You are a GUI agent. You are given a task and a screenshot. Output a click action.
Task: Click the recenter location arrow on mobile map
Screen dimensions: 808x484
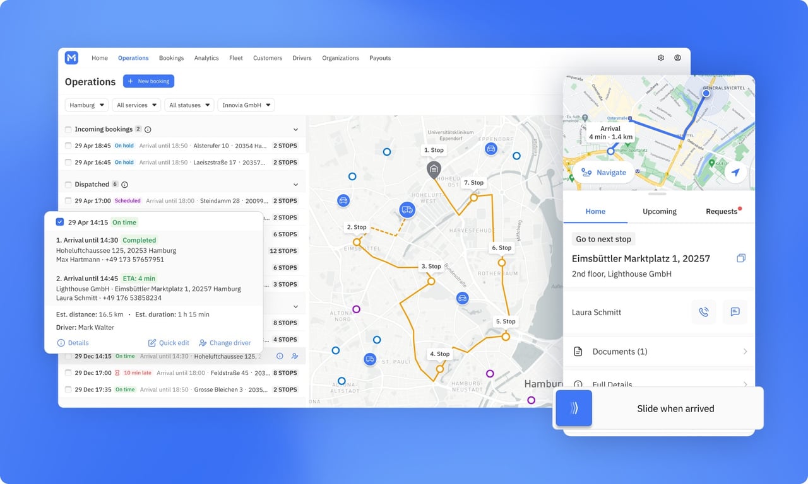click(x=735, y=172)
